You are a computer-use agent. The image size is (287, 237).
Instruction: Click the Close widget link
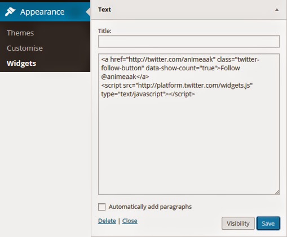coord(130,221)
